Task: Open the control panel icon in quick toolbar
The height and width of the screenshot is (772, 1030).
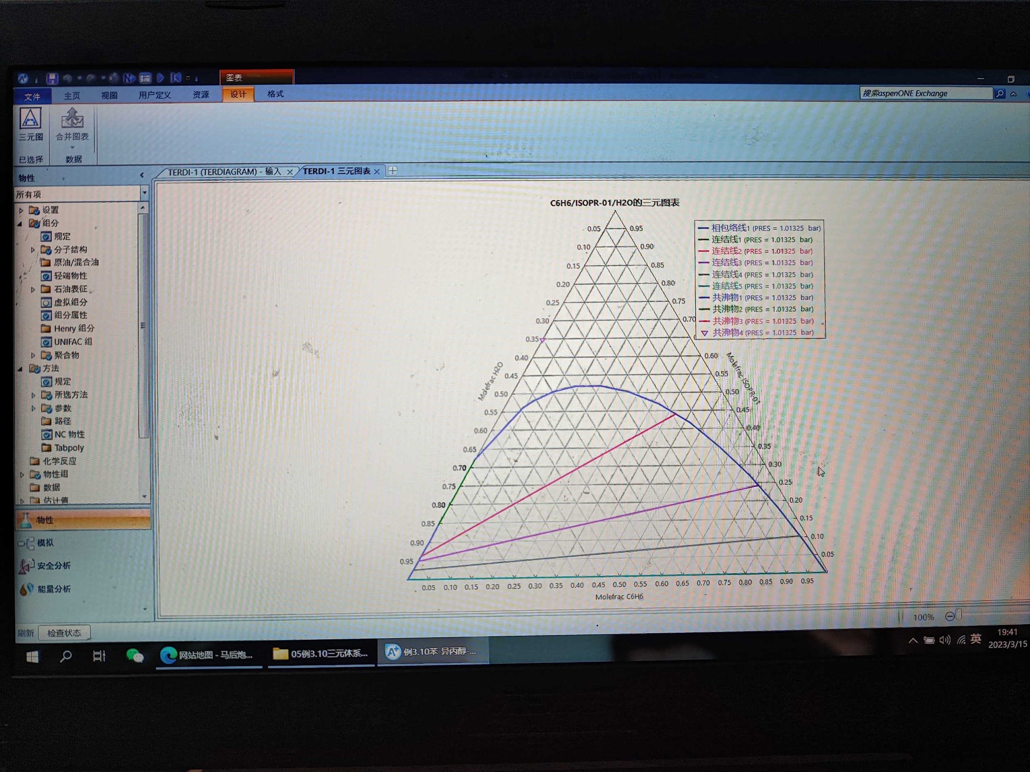Action: tap(146, 78)
